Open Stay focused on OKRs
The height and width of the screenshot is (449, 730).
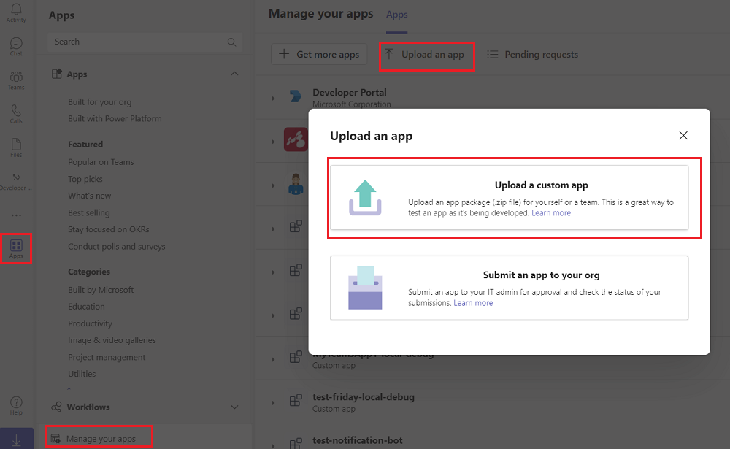pos(109,230)
